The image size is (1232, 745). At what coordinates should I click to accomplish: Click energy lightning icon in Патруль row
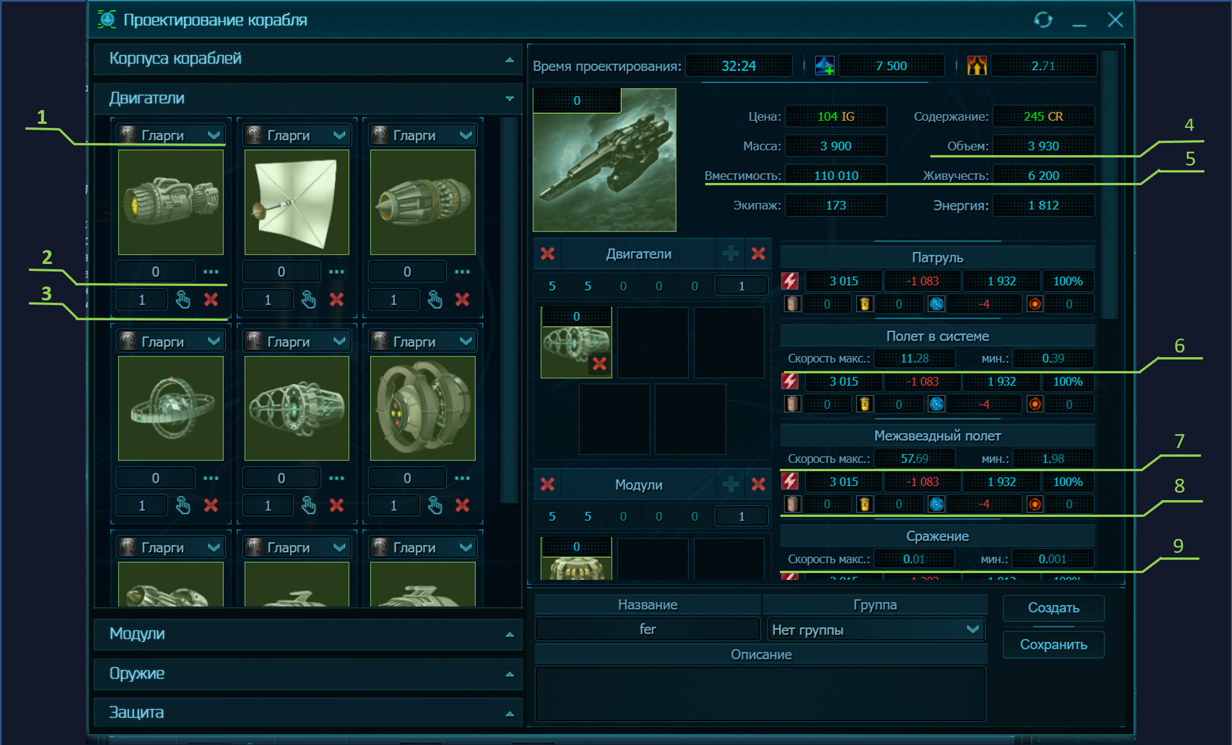pos(790,281)
